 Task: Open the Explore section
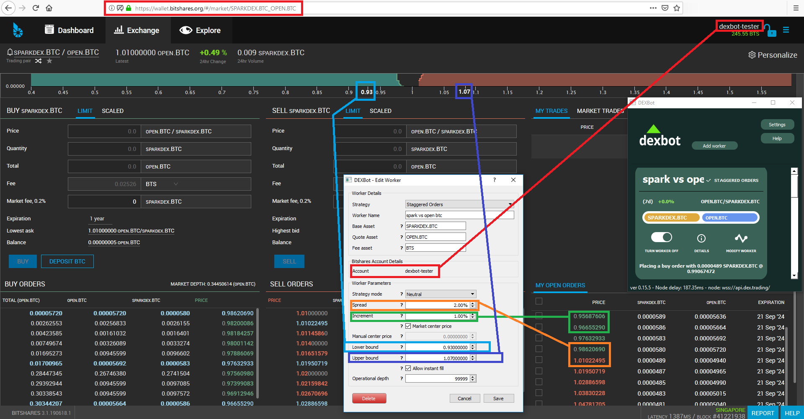[200, 30]
